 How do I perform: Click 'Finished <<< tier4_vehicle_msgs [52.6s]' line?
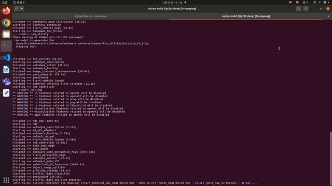43,28
